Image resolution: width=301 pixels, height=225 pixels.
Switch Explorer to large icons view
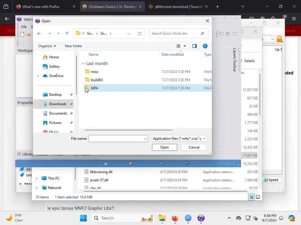[x=258, y=197]
